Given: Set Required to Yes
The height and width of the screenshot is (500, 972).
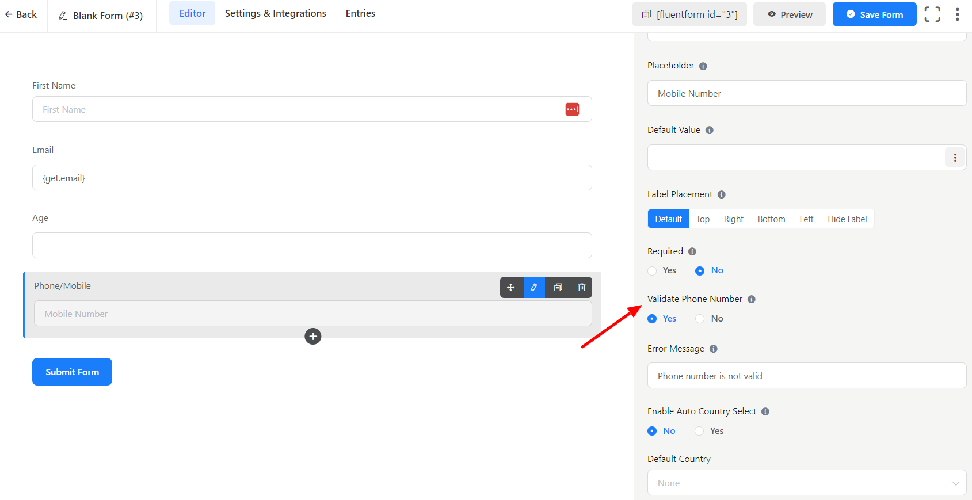Looking at the screenshot, I should click(x=653, y=271).
